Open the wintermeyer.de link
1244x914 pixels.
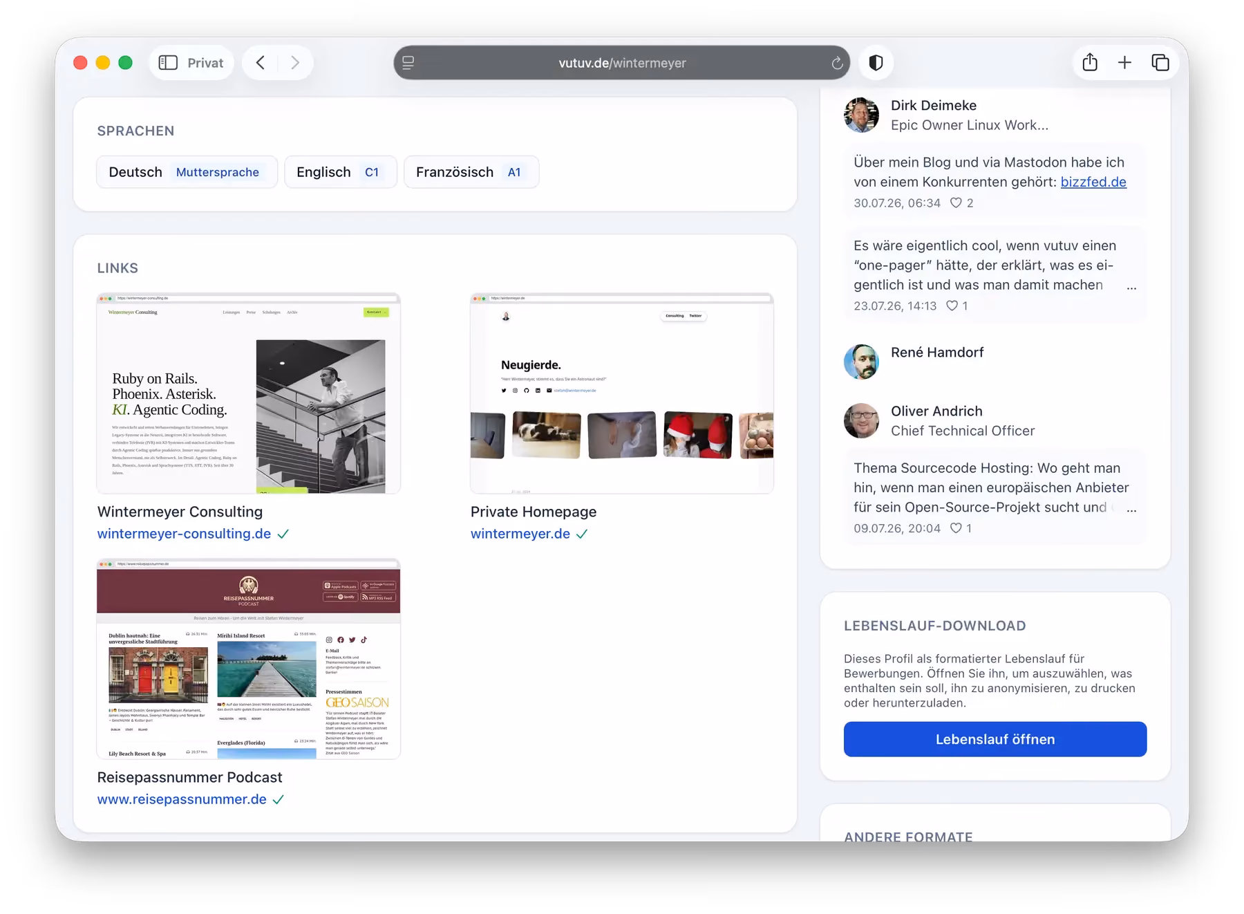pyautogui.click(x=520, y=534)
